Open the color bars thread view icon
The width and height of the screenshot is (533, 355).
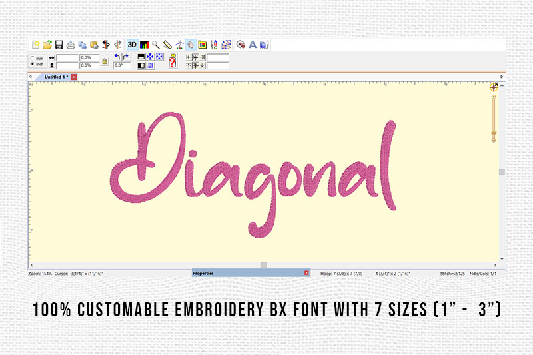click(x=145, y=45)
